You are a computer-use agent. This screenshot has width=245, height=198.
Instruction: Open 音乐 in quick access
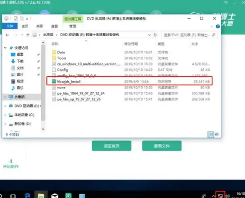(x=20, y=88)
